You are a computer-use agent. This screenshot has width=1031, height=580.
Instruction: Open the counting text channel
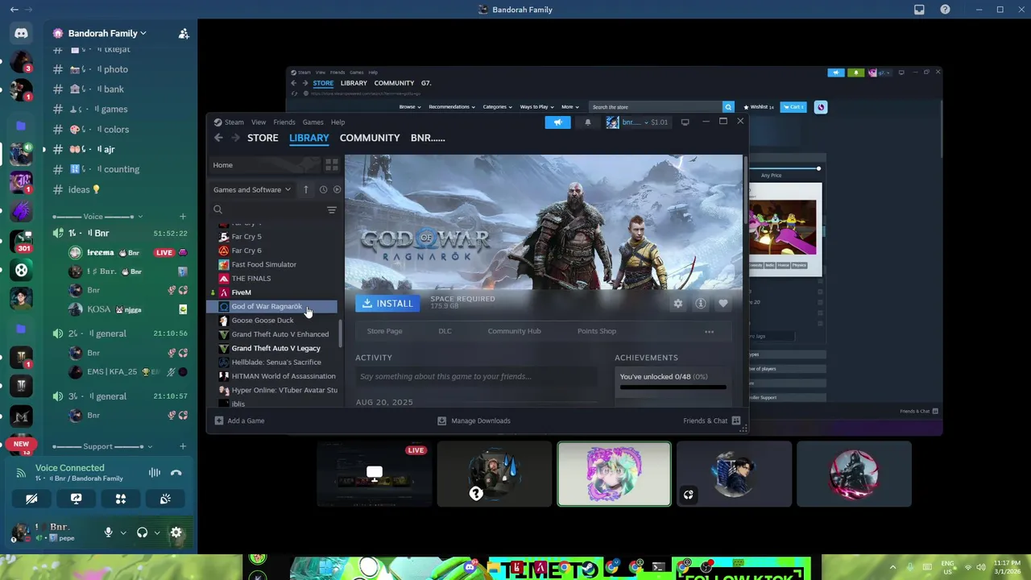(121, 169)
